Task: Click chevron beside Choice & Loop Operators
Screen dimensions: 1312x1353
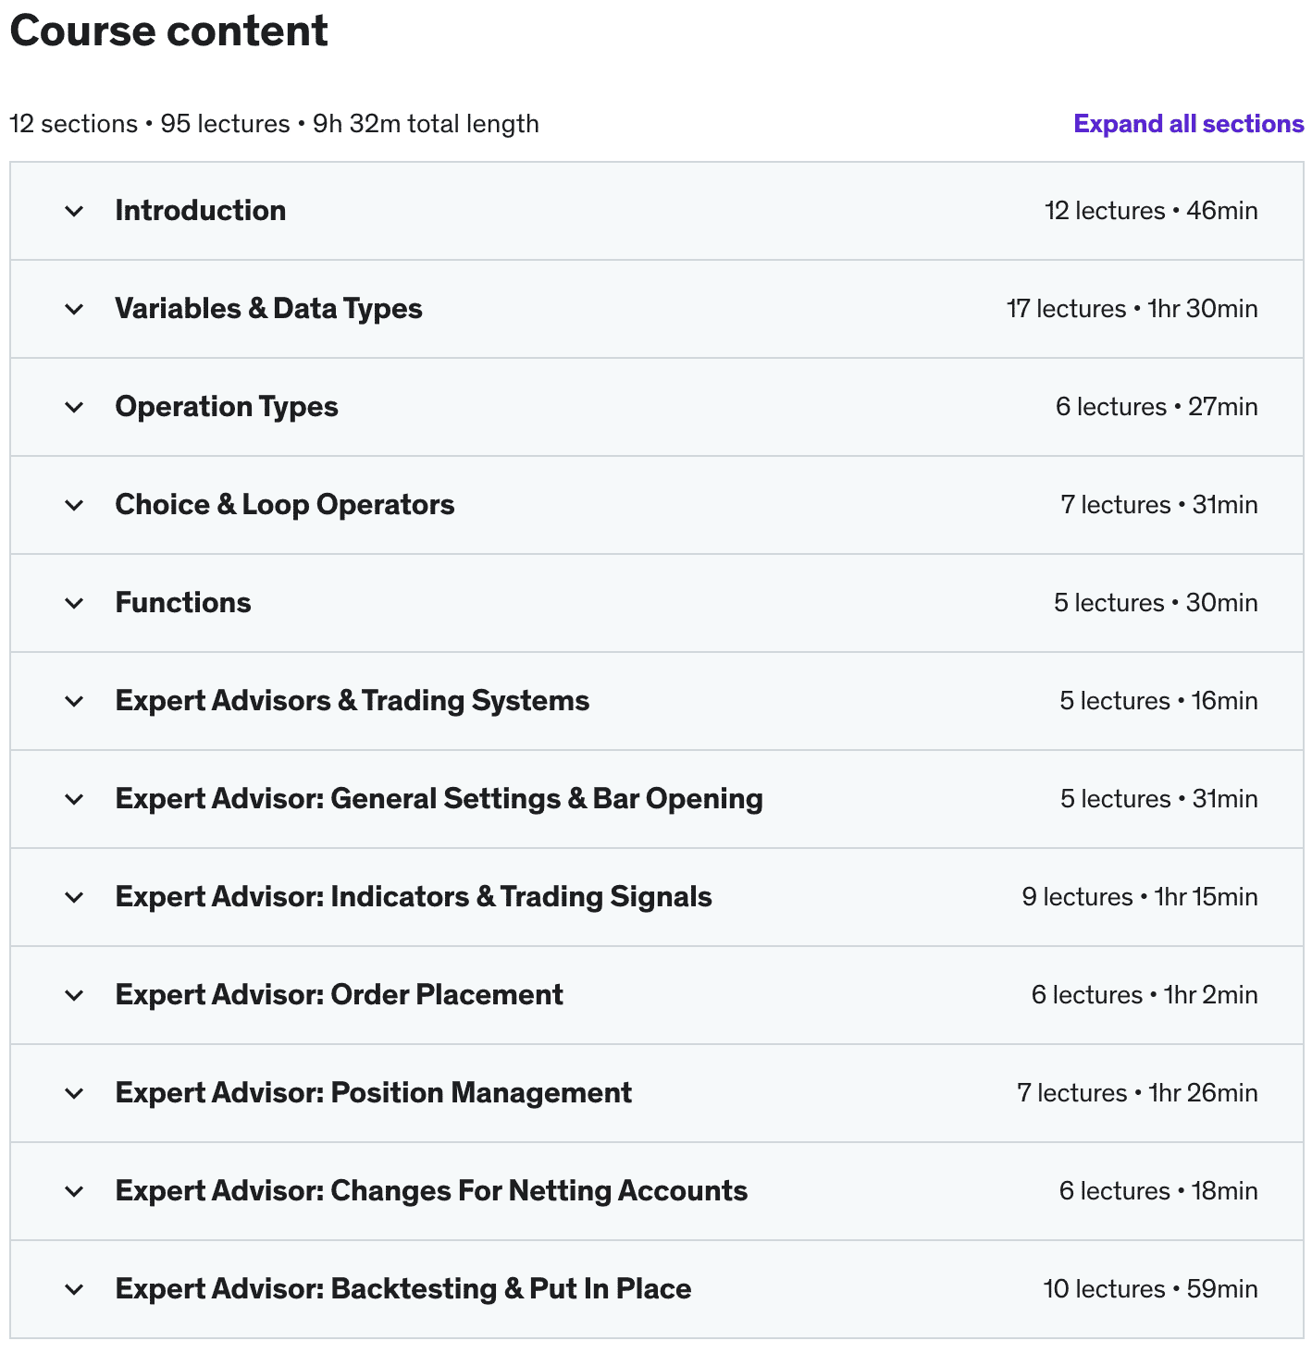Action: pyautogui.click(x=74, y=505)
